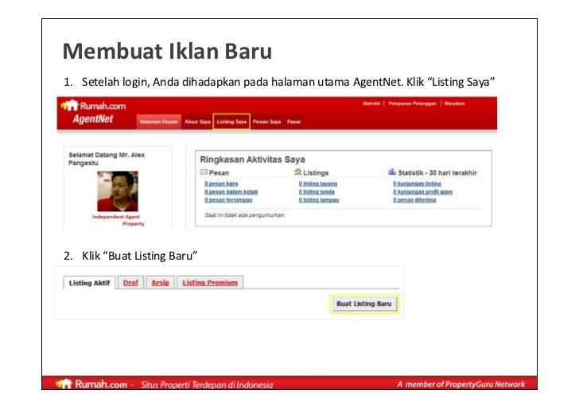Click 'Situs Properti Terdepan di Indonesia' footer tagline

click(207, 384)
